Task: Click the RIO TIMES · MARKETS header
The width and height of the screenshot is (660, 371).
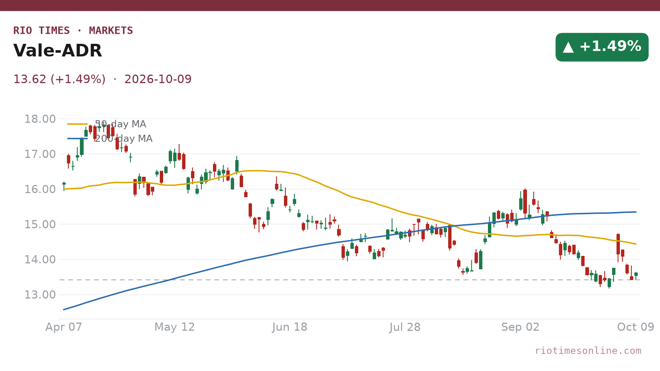Action: click(73, 30)
